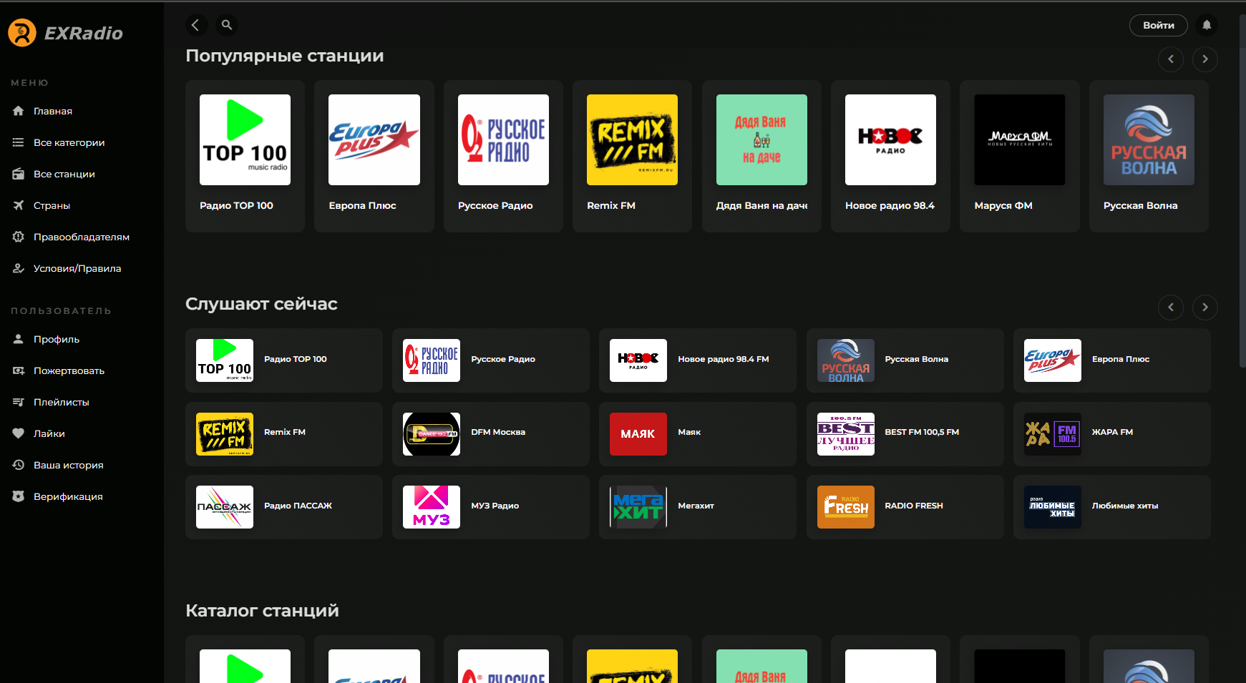
Task: Click the Все станции radio icon
Action: tap(19, 174)
